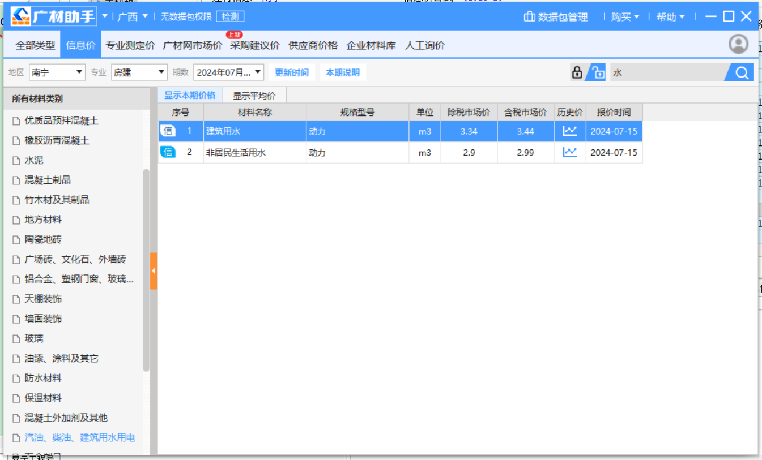Click the magnifier search button
The height and width of the screenshot is (460, 762).
[741, 72]
